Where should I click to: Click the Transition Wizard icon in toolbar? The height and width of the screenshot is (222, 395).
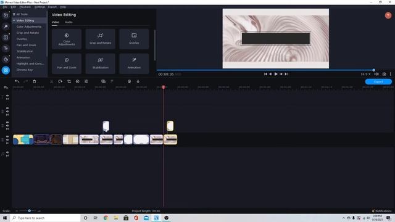pyautogui.click(x=103, y=81)
